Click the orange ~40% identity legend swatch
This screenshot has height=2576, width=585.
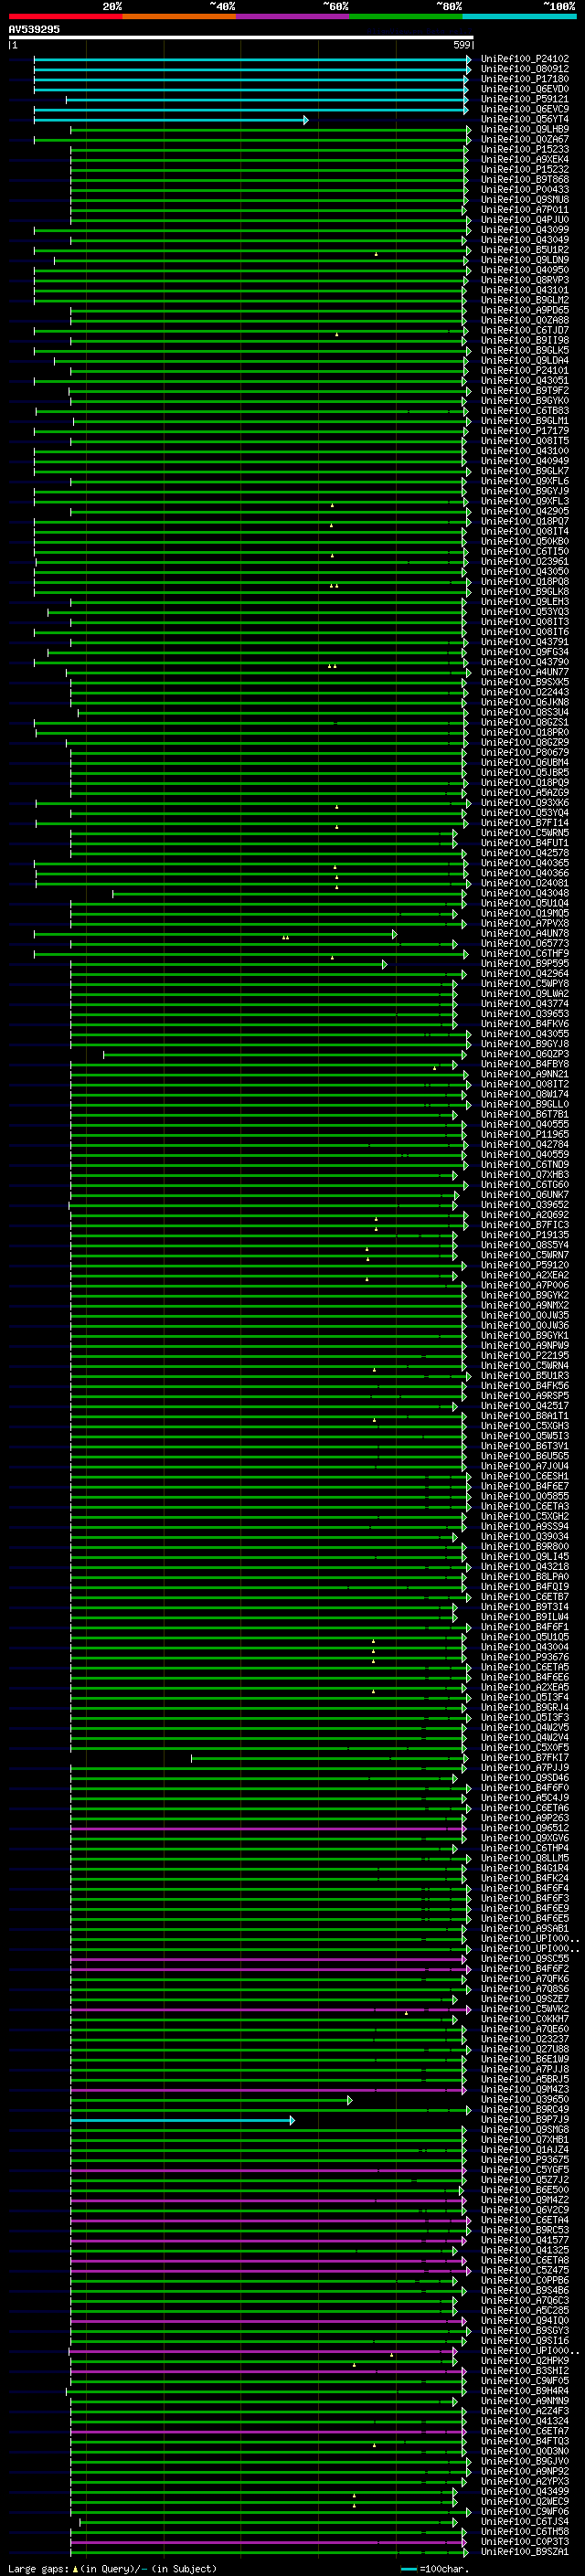[179, 16]
